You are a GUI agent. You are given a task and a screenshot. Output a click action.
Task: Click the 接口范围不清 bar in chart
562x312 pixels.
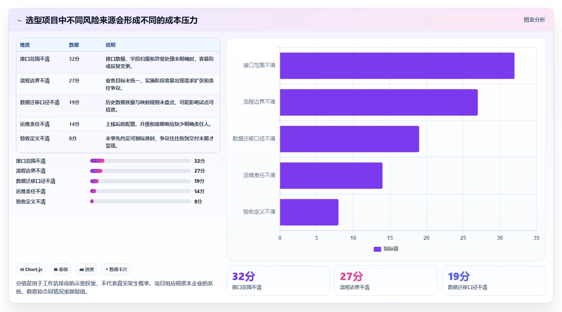[x=397, y=66]
